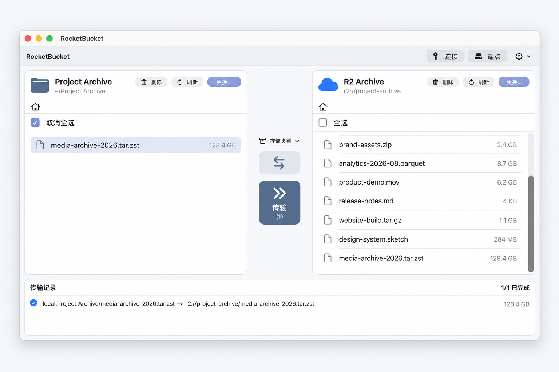Go to home in Project Archive pane
The width and height of the screenshot is (559, 372).
(35, 107)
